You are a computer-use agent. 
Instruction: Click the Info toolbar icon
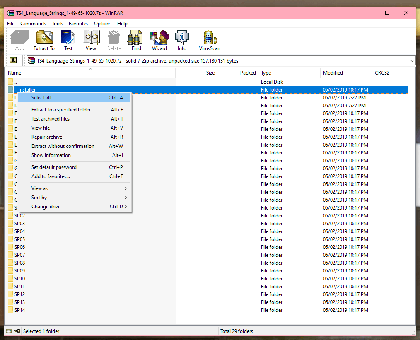(182, 41)
